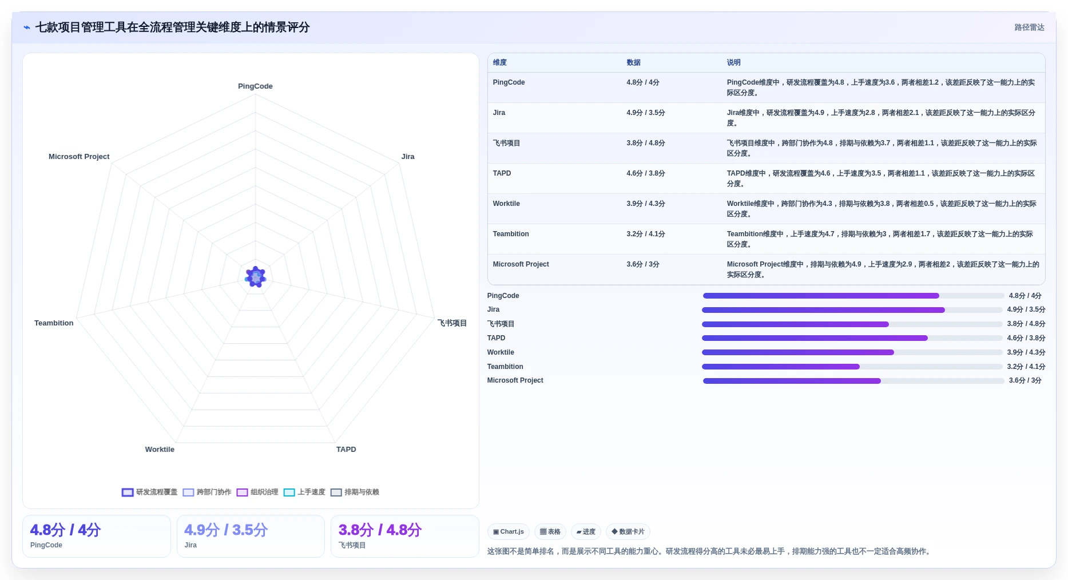Viewport: 1068px width, 580px height.
Task: Open the Jira 4.9分 / 3.5分 stat card
Action: click(251, 536)
